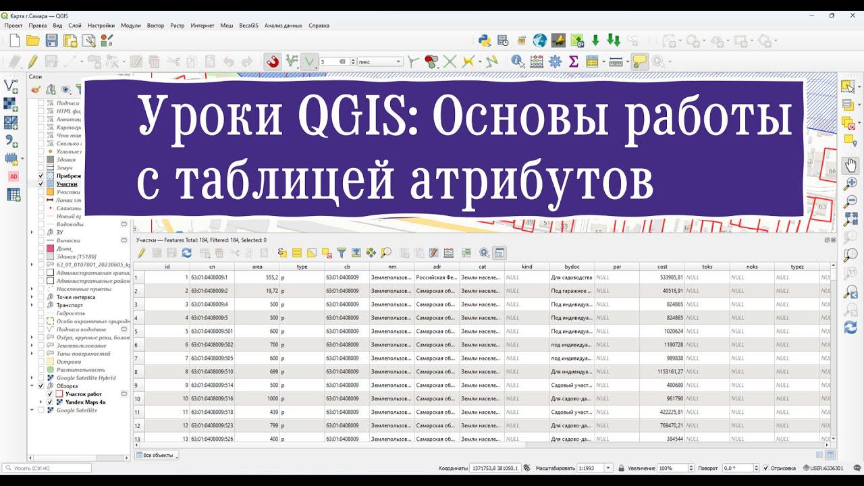864x486 pixels.
Task: Open the Справка menu
Action: (x=319, y=25)
